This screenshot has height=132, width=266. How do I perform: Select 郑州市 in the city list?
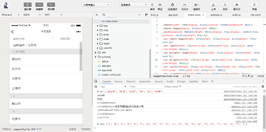pos(16,59)
